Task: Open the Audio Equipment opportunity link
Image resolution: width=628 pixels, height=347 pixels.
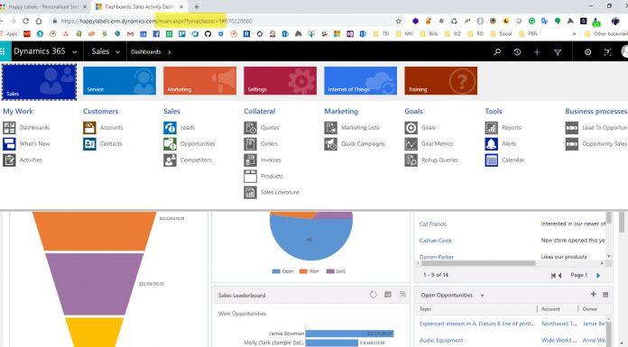Action: 441,340
